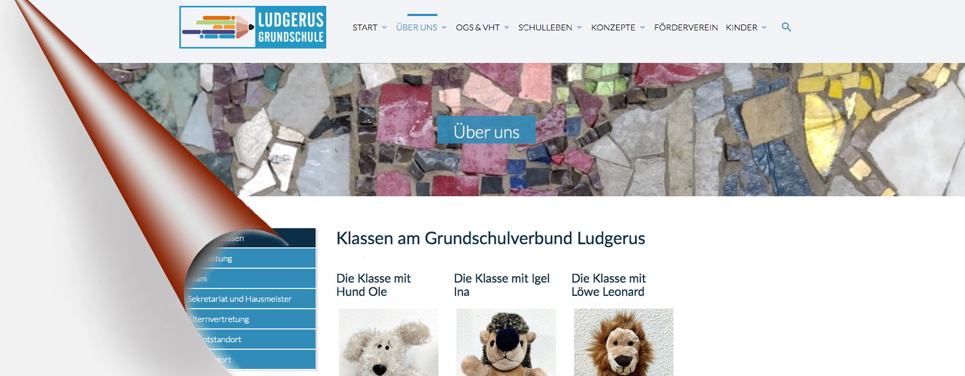Viewport: 965px width, 376px height.
Task: Open the Löwe Leonard lion photo
Action: coord(624,343)
